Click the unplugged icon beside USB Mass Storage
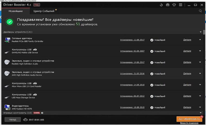206x125 pixels. (x=35, y=95)
